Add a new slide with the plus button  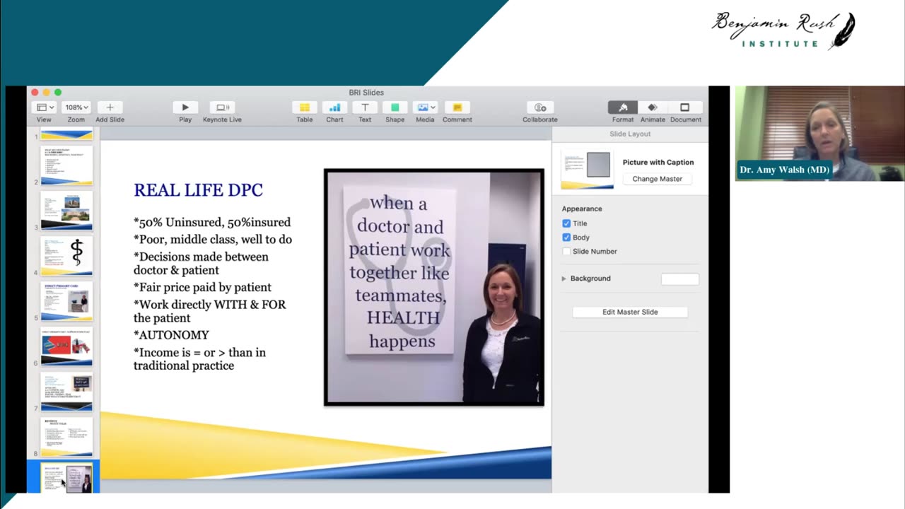tap(110, 107)
